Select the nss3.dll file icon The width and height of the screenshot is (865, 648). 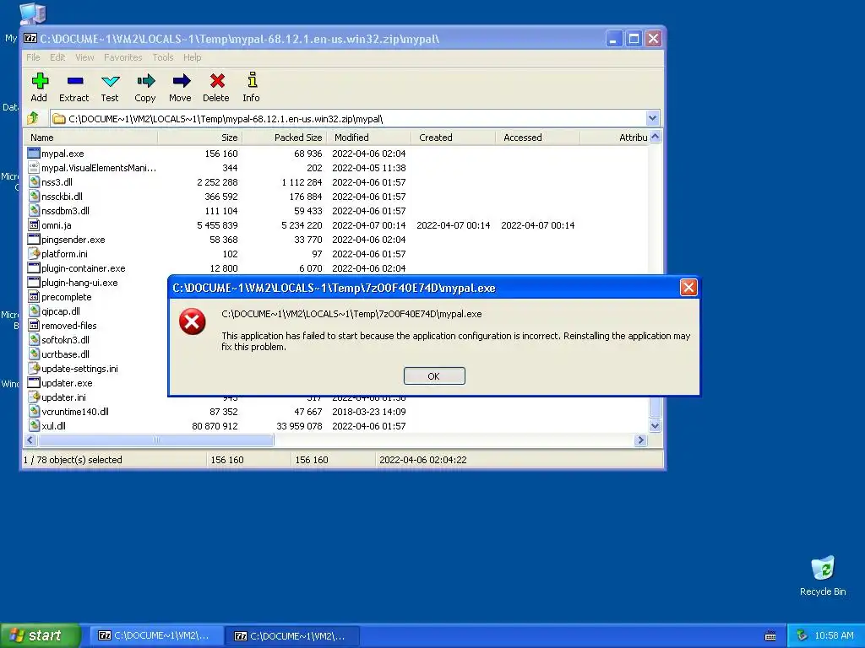pyautogui.click(x=34, y=181)
